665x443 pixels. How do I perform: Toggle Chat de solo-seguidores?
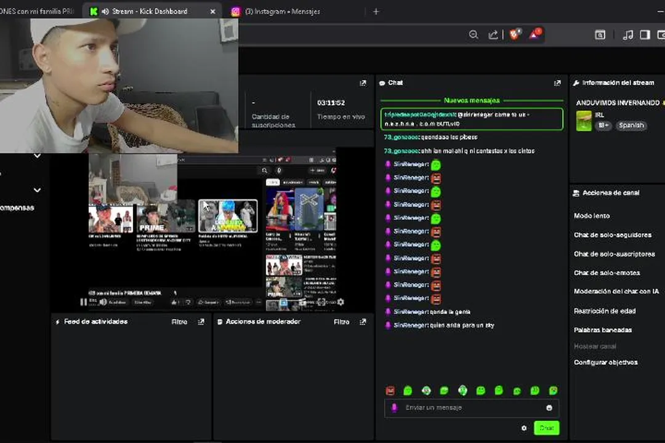coord(613,235)
